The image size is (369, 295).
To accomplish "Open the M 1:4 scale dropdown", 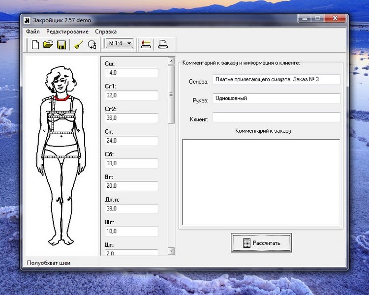I will click(x=120, y=44).
